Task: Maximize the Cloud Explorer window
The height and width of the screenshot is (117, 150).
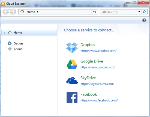Action: 134,2
